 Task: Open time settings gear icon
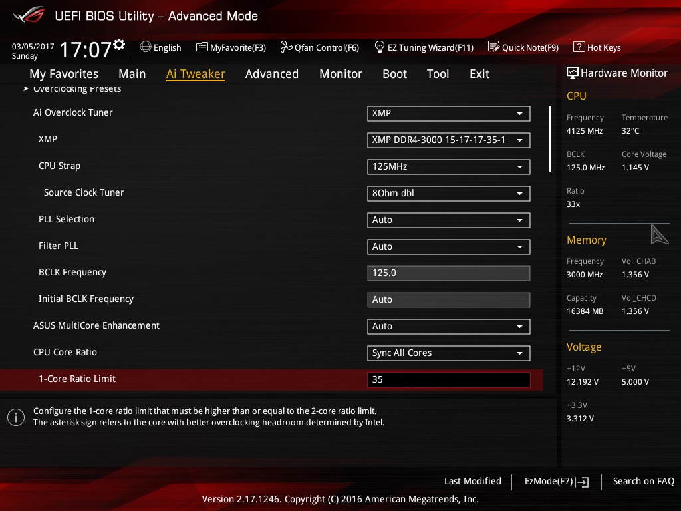point(119,44)
